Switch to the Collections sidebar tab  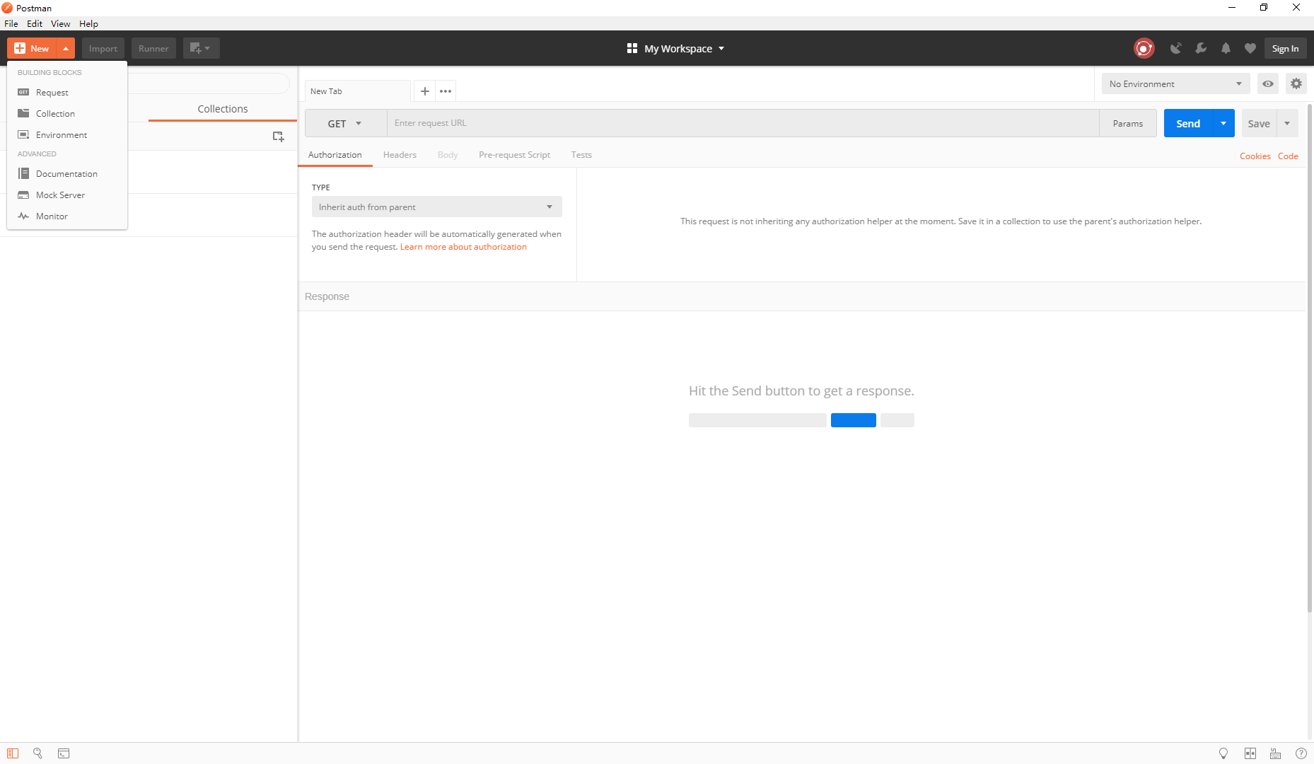tap(223, 109)
